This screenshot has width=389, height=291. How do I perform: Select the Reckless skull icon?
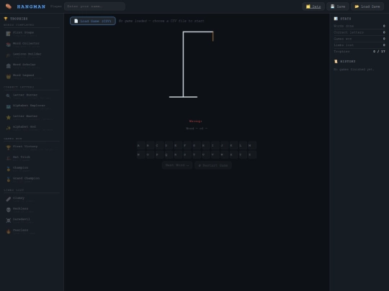(x=9, y=210)
